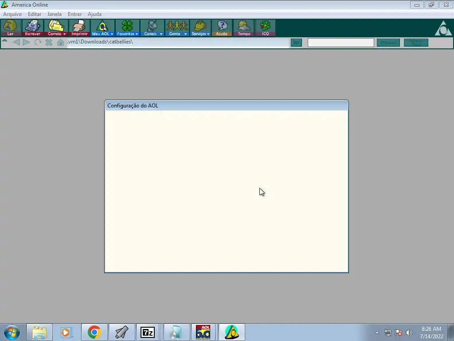Click the reload page icon

[38, 42]
